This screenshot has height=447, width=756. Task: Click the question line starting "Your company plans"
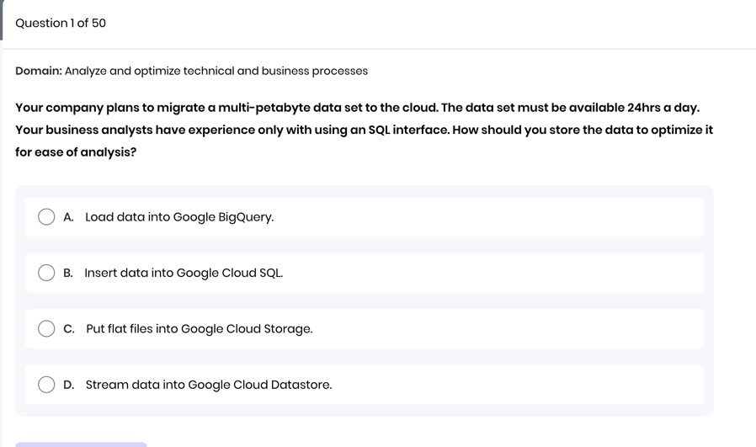pos(357,108)
